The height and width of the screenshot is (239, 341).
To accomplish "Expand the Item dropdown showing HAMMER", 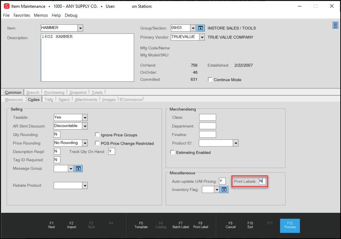I will 80,28.
